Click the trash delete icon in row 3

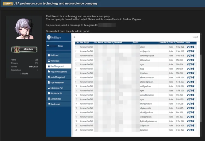tap(194, 56)
